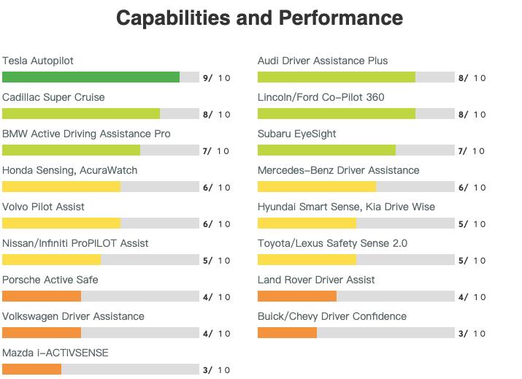Image resolution: width=522 pixels, height=379 pixels.
Task: Click the Volvo Pilot Assist label
Action: pyautogui.click(x=43, y=207)
